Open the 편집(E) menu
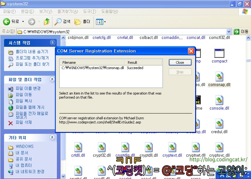 [x=28, y=12]
